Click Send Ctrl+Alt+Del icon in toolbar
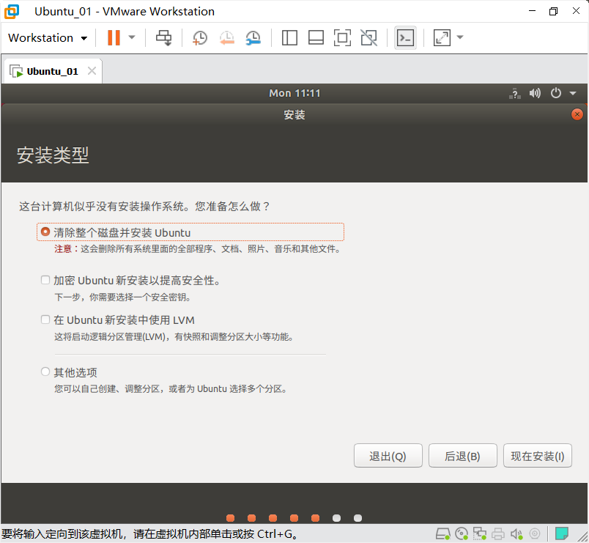Image resolution: width=589 pixels, height=543 pixels. point(164,37)
